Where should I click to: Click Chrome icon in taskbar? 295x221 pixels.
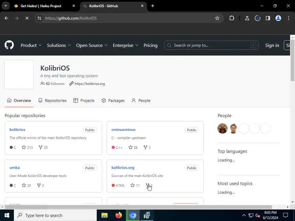click(x=133, y=215)
